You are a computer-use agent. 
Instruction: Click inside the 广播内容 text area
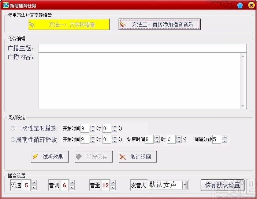coord(139,81)
